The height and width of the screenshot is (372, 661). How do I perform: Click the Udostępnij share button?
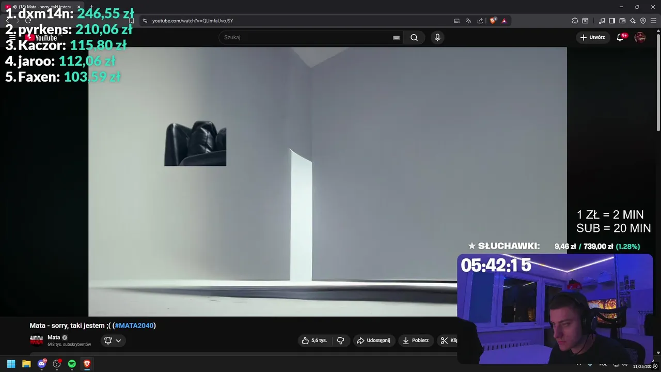click(x=374, y=340)
